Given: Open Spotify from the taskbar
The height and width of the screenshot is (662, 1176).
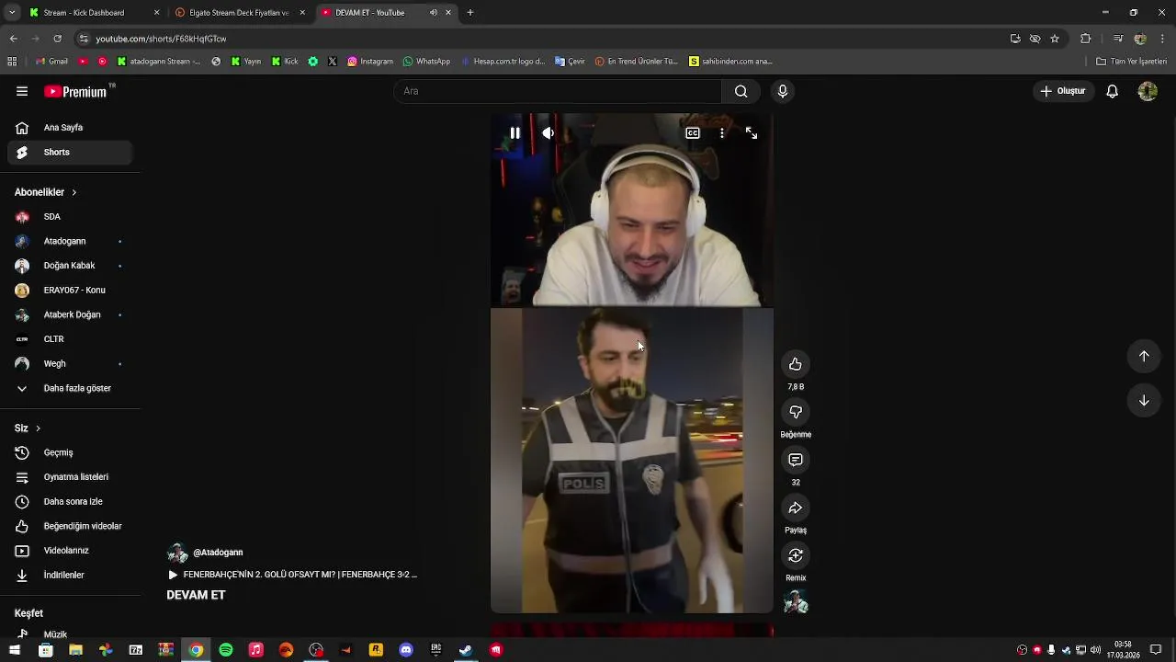Looking at the screenshot, I should (x=226, y=650).
